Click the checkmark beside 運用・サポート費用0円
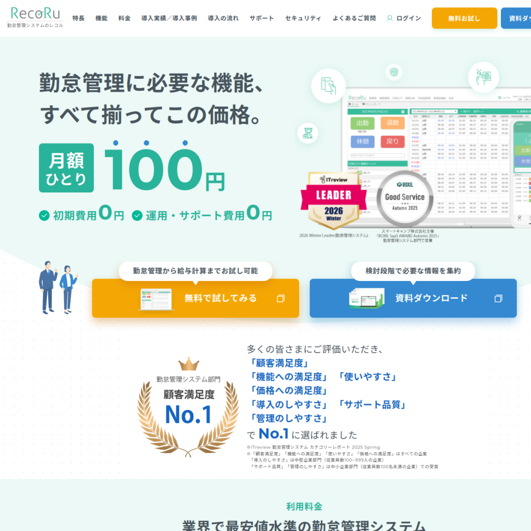 tap(137, 215)
